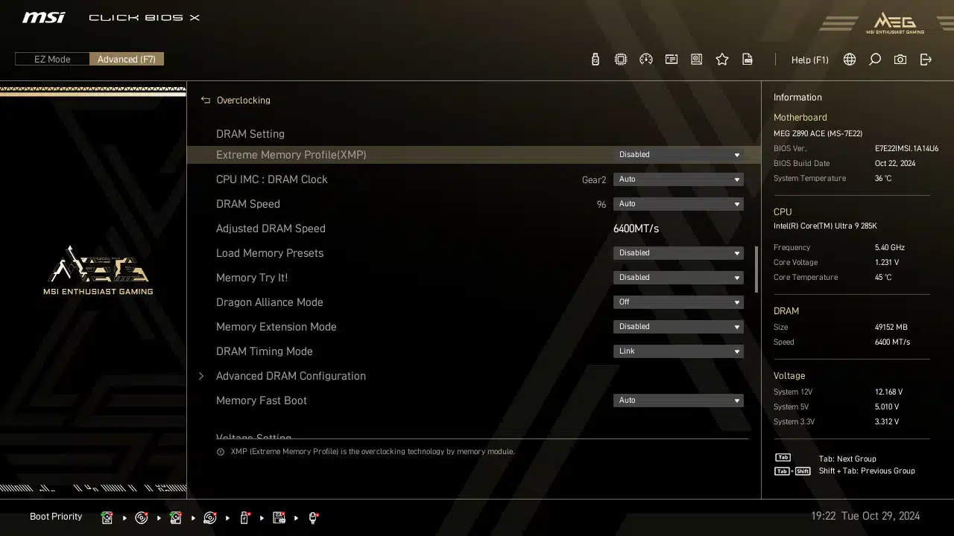
Task: Click the MSI logo at top left
Action: pyautogui.click(x=43, y=17)
